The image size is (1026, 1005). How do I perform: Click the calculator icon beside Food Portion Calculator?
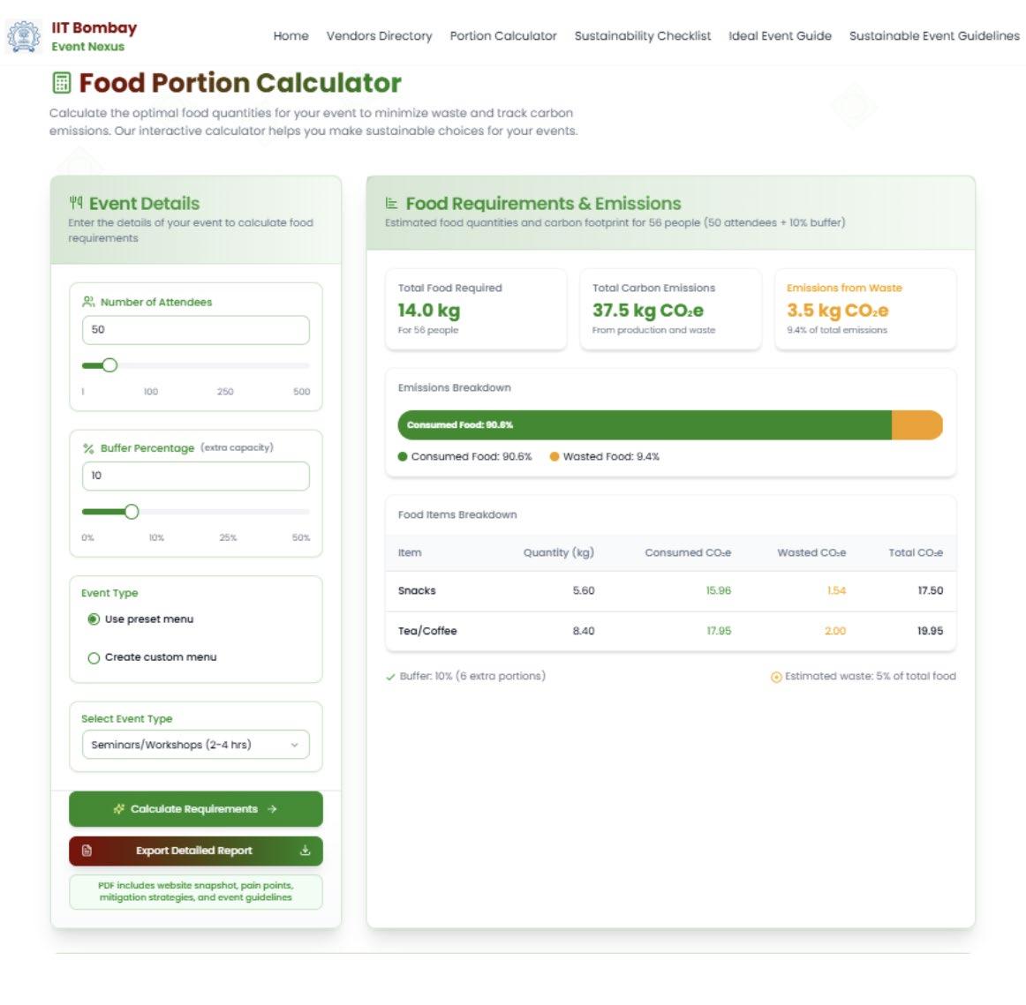[x=62, y=83]
